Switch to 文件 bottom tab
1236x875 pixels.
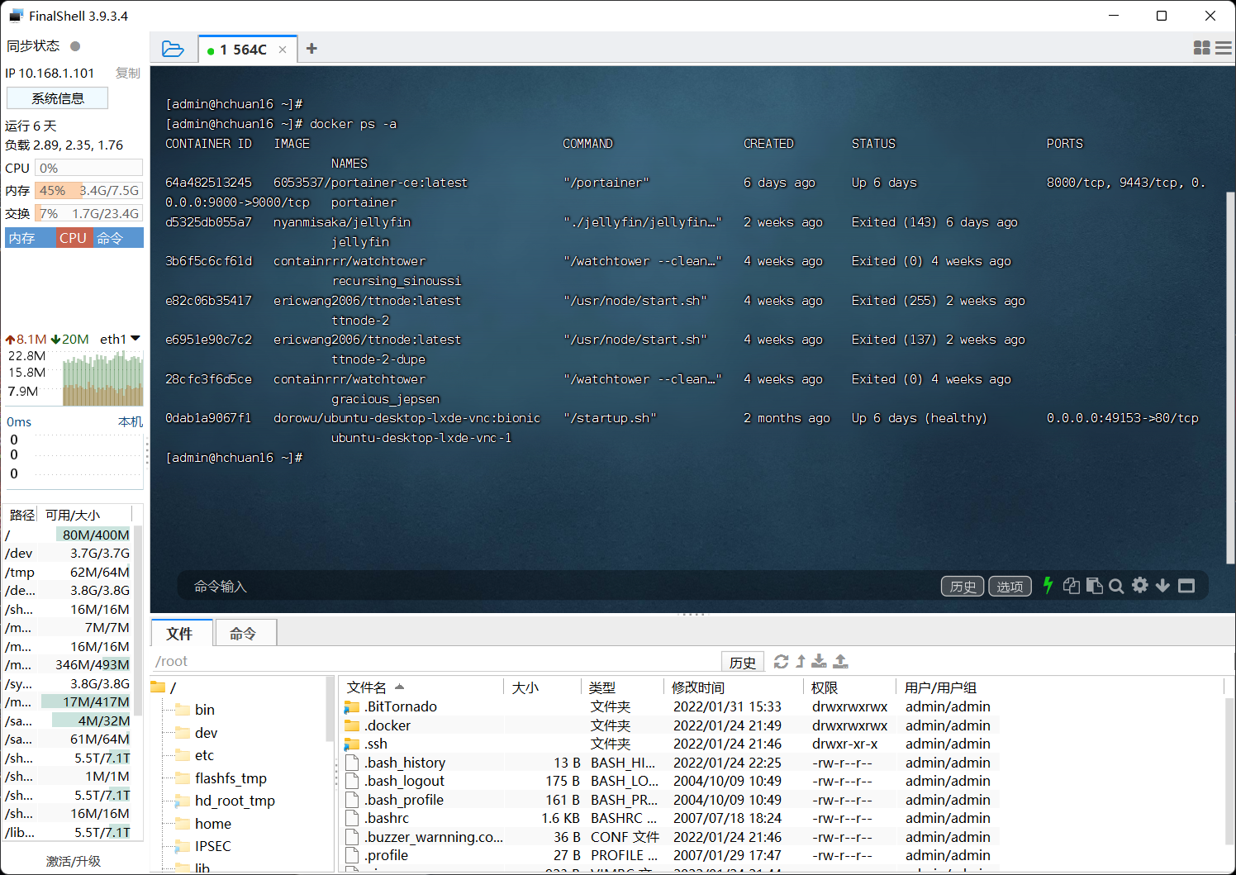pyautogui.click(x=180, y=634)
